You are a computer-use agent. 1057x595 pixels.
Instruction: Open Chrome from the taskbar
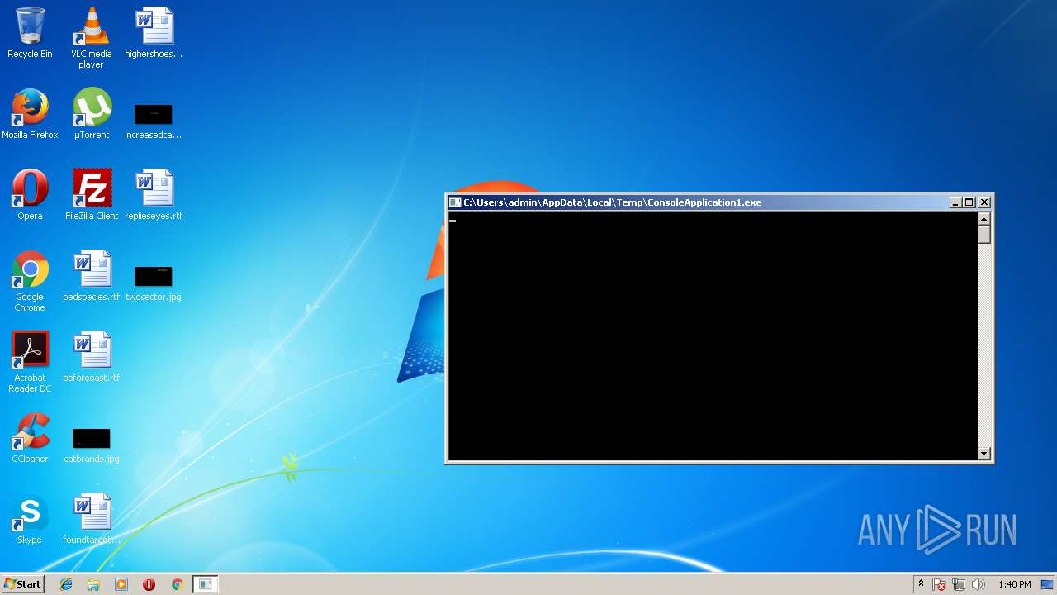[177, 584]
